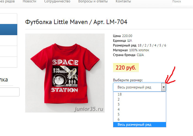Open 'Вопросы и ответы' page
The width and height of the screenshot is (193, 136).
tap(93, 1)
